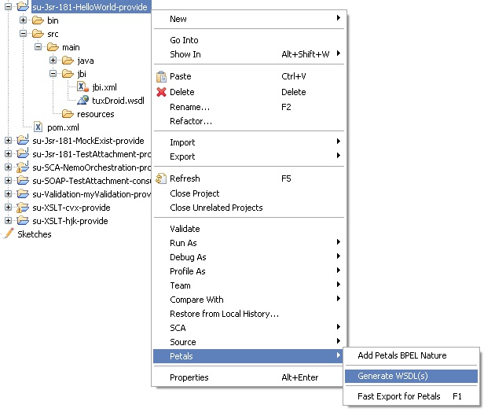Viewport: 484px width, 412px height.
Task: Expand the su-Jsr-181-MockExist-provide project
Action: coord(8,141)
